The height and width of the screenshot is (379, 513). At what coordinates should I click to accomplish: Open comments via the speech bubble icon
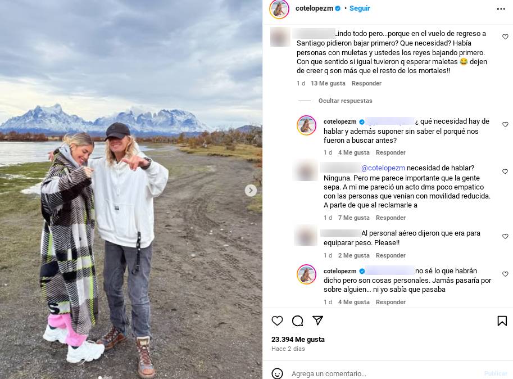coord(297,321)
